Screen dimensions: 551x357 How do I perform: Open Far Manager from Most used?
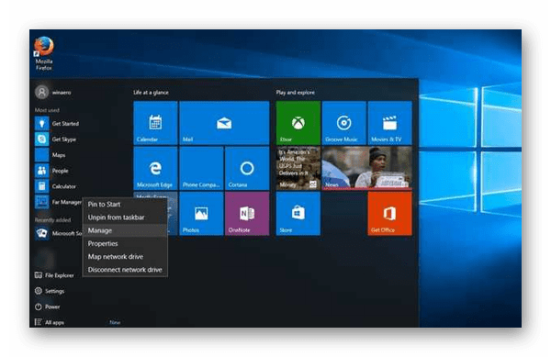point(58,202)
